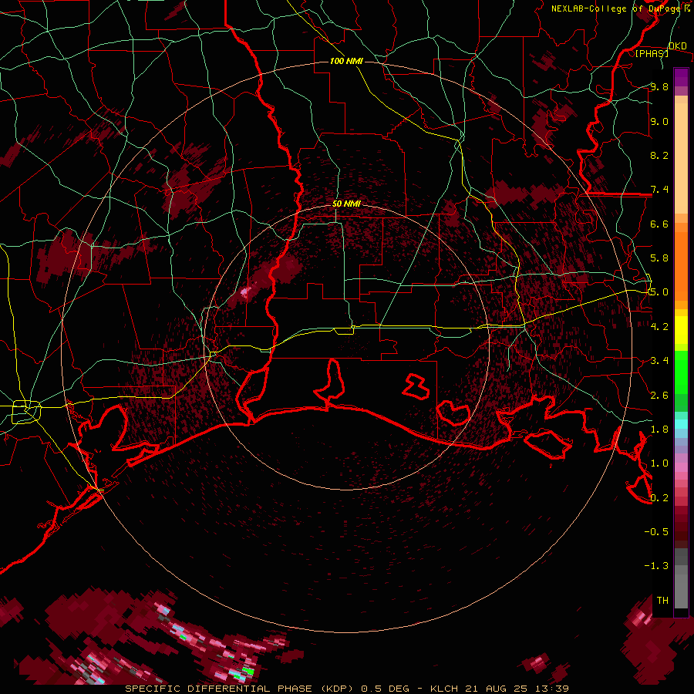Click the 7.4 value on color scale
Screen dimensions: 694x694
[659, 190]
